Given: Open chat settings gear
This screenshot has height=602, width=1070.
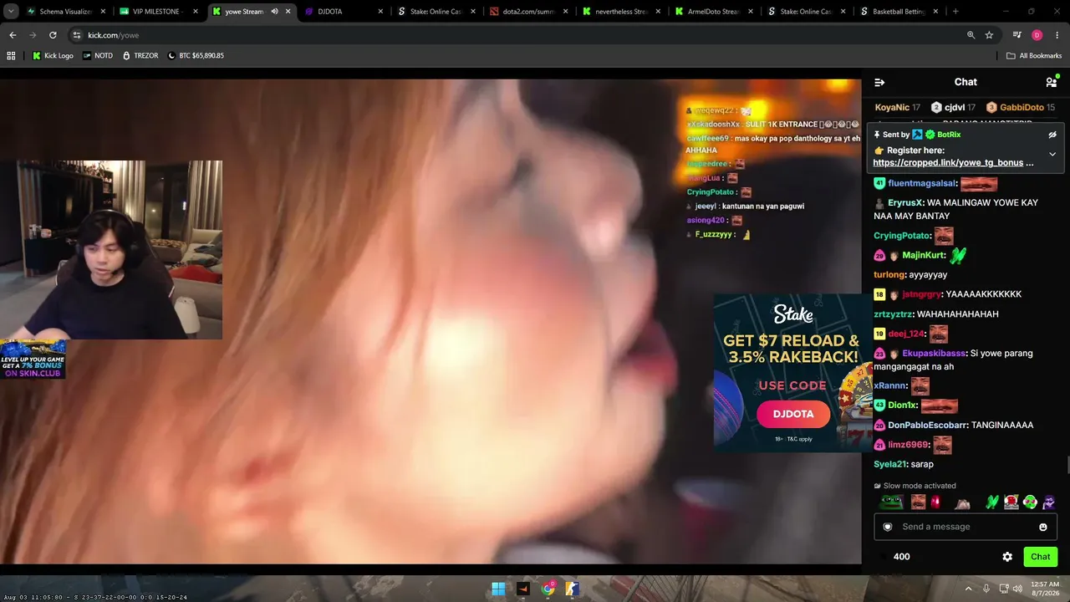Looking at the screenshot, I should tap(1007, 557).
